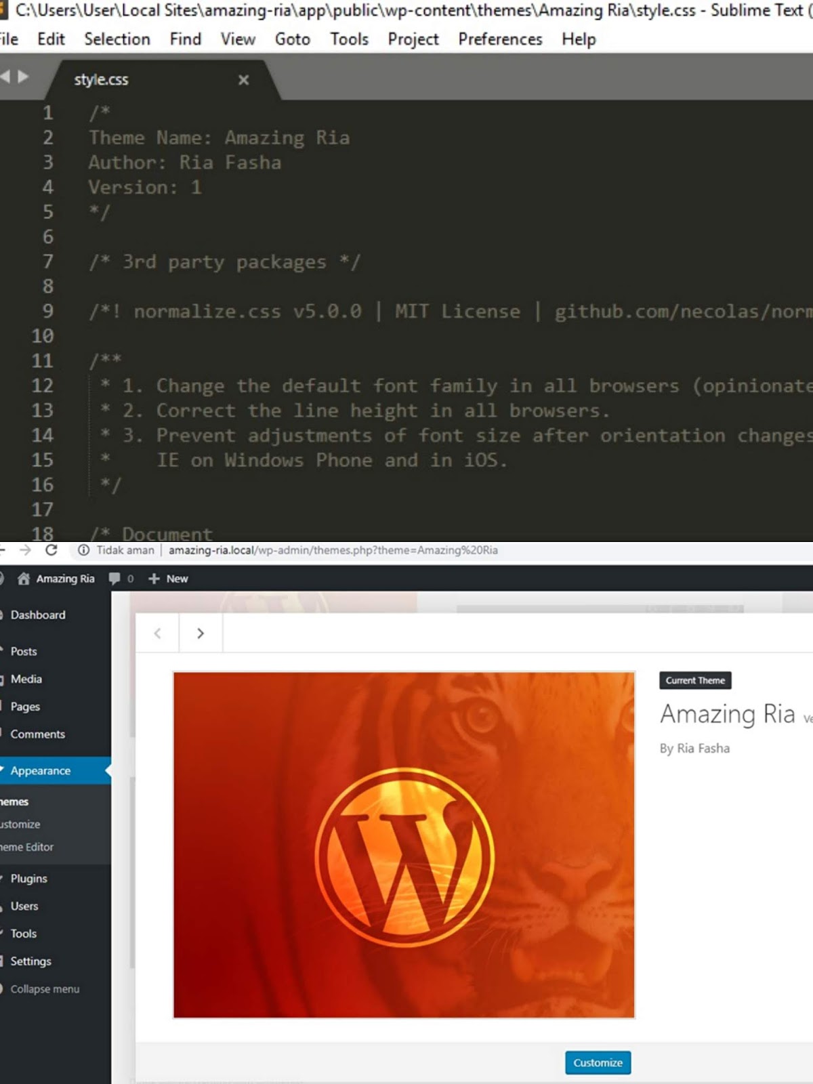The width and height of the screenshot is (813, 1084).
Task: Open the Appearance menu item
Action: click(x=56, y=771)
